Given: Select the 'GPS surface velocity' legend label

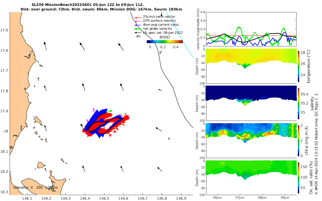Looking at the screenshot, I should pyautogui.click(x=159, y=21).
